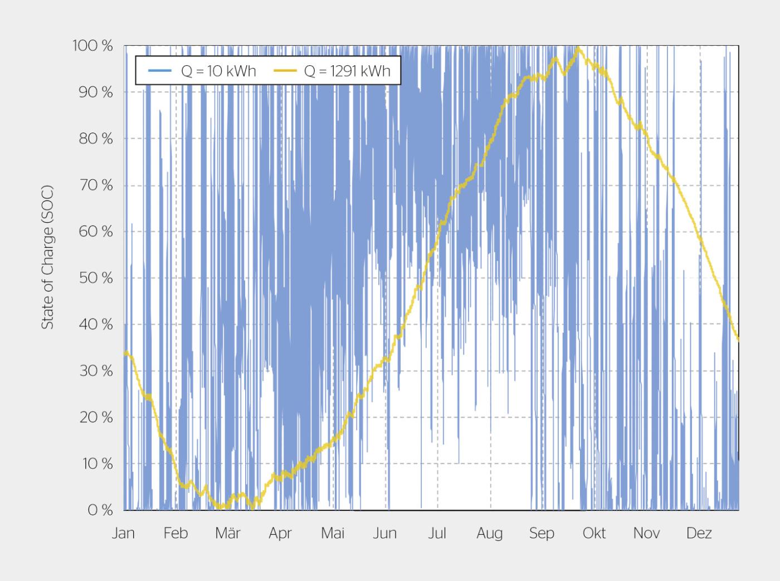The width and height of the screenshot is (780, 581).
Task: Click the yellow legend line swatch
Action: pos(285,71)
